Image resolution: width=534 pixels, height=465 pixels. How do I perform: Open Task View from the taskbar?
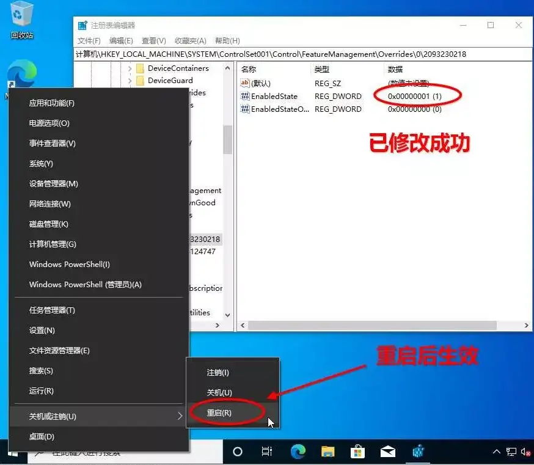267,452
